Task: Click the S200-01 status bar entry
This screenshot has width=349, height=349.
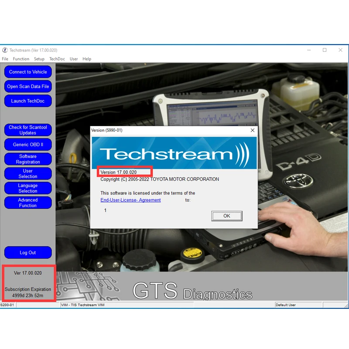Action: point(7,305)
